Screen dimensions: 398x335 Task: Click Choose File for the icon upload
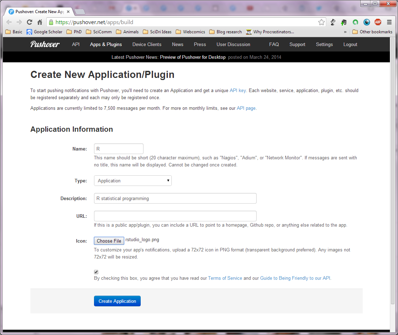109,241
